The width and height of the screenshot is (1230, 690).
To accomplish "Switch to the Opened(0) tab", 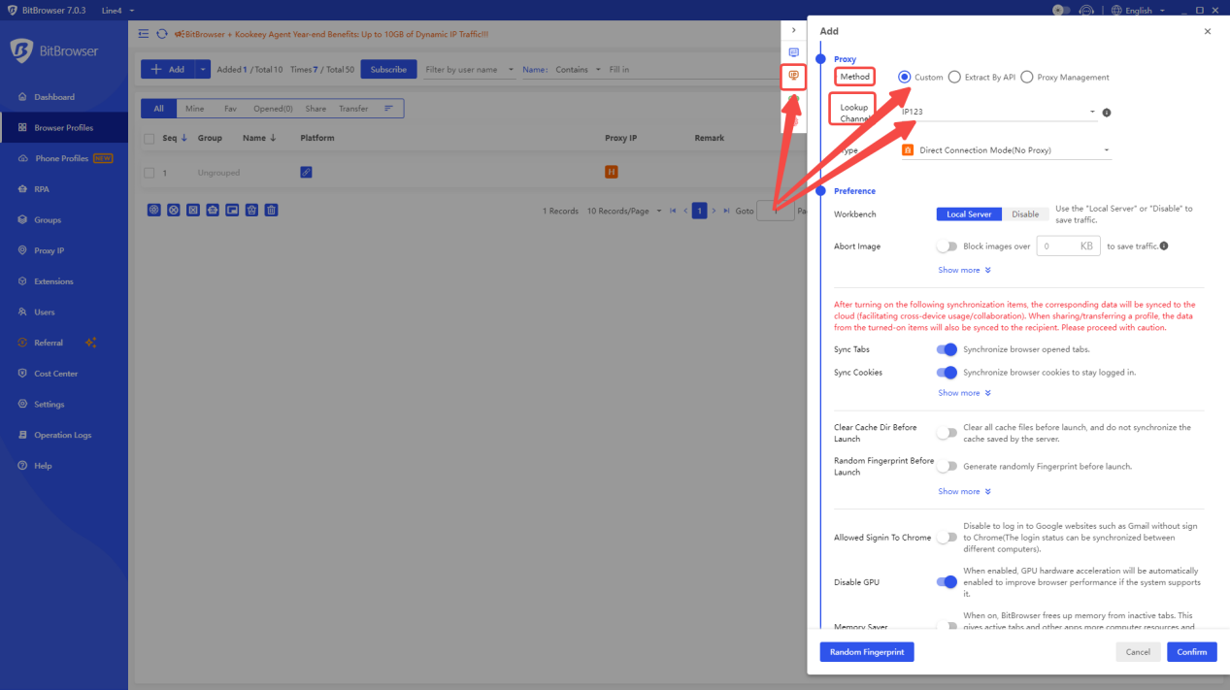I will (x=273, y=109).
